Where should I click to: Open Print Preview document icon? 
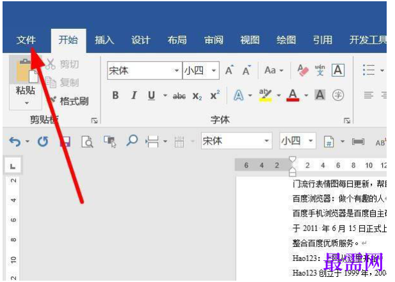pos(87,141)
